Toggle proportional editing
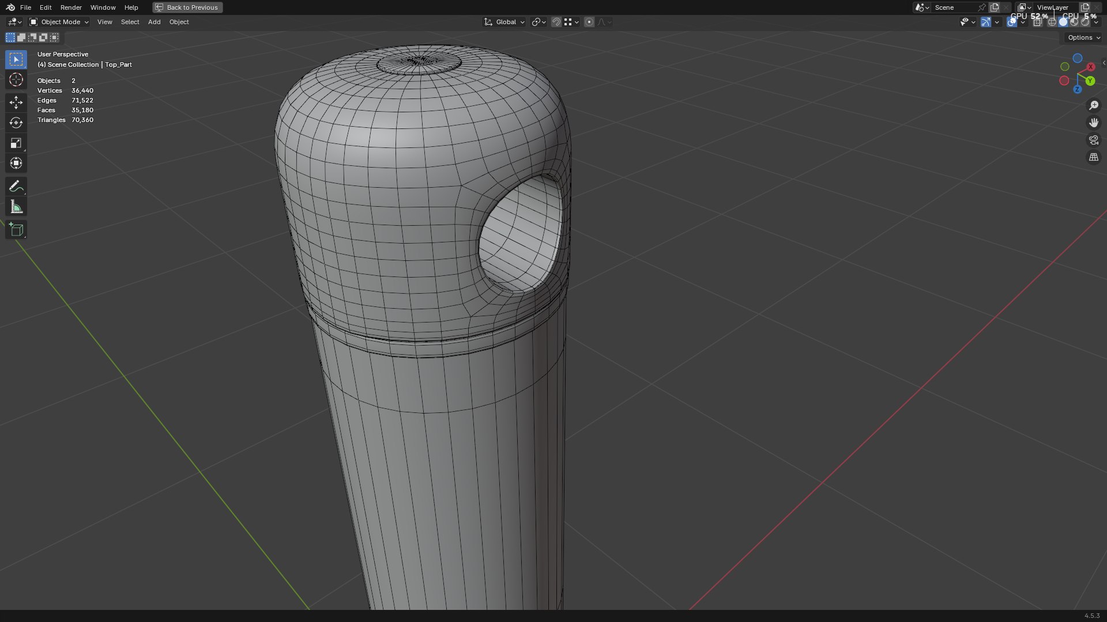1107x622 pixels. pos(589,22)
